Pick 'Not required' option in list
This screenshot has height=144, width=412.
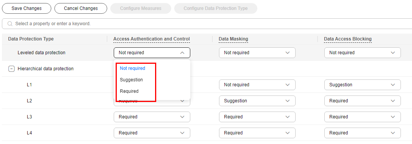132,68
